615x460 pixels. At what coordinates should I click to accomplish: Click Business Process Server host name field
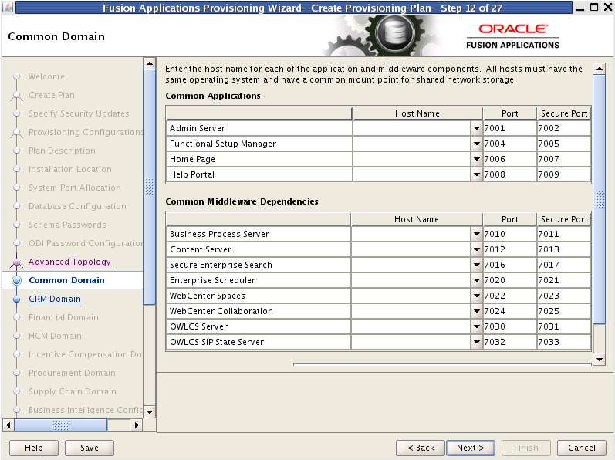click(411, 234)
